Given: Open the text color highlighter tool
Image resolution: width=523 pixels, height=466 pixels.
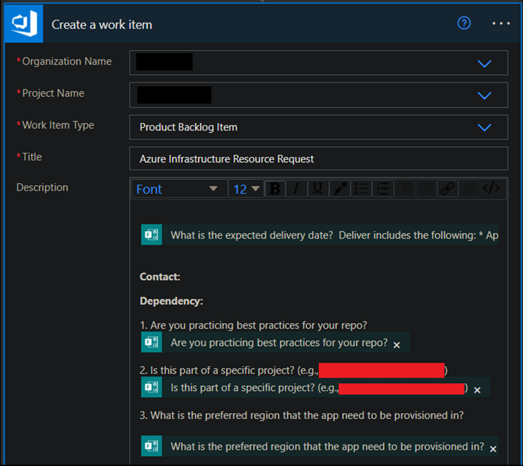Looking at the screenshot, I should (x=340, y=188).
